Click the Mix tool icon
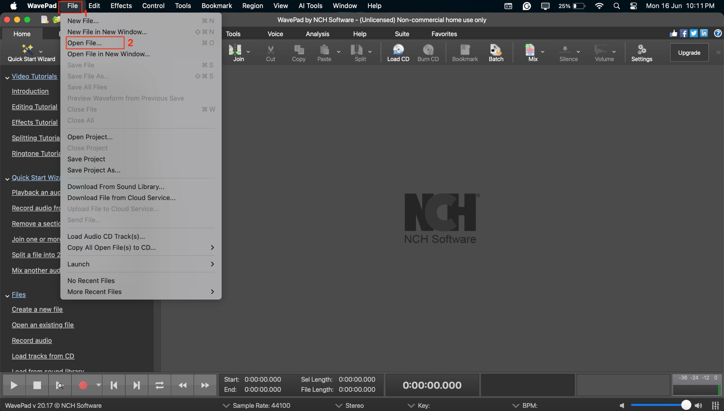Image resolution: width=724 pixels, height=411 pixels. pyautogui.click(x=530, y=50)
